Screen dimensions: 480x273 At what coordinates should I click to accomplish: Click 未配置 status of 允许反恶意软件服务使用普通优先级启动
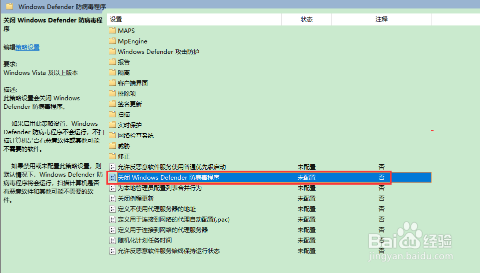(306, 167)
